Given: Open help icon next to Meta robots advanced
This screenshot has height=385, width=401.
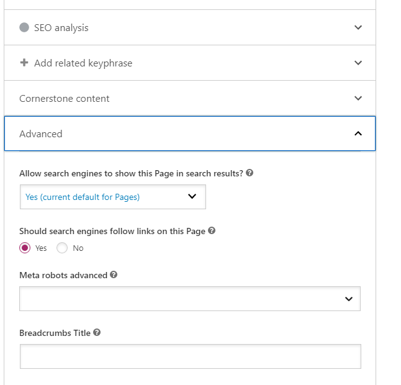Looking at the screenshot, I should click(114, 274).
